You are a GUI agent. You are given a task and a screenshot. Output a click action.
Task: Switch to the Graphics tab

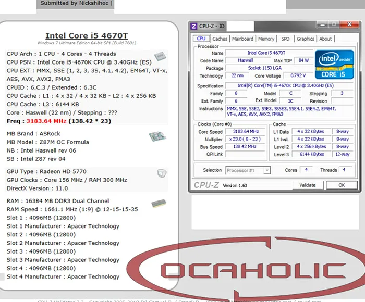click(x=306, y=39)
